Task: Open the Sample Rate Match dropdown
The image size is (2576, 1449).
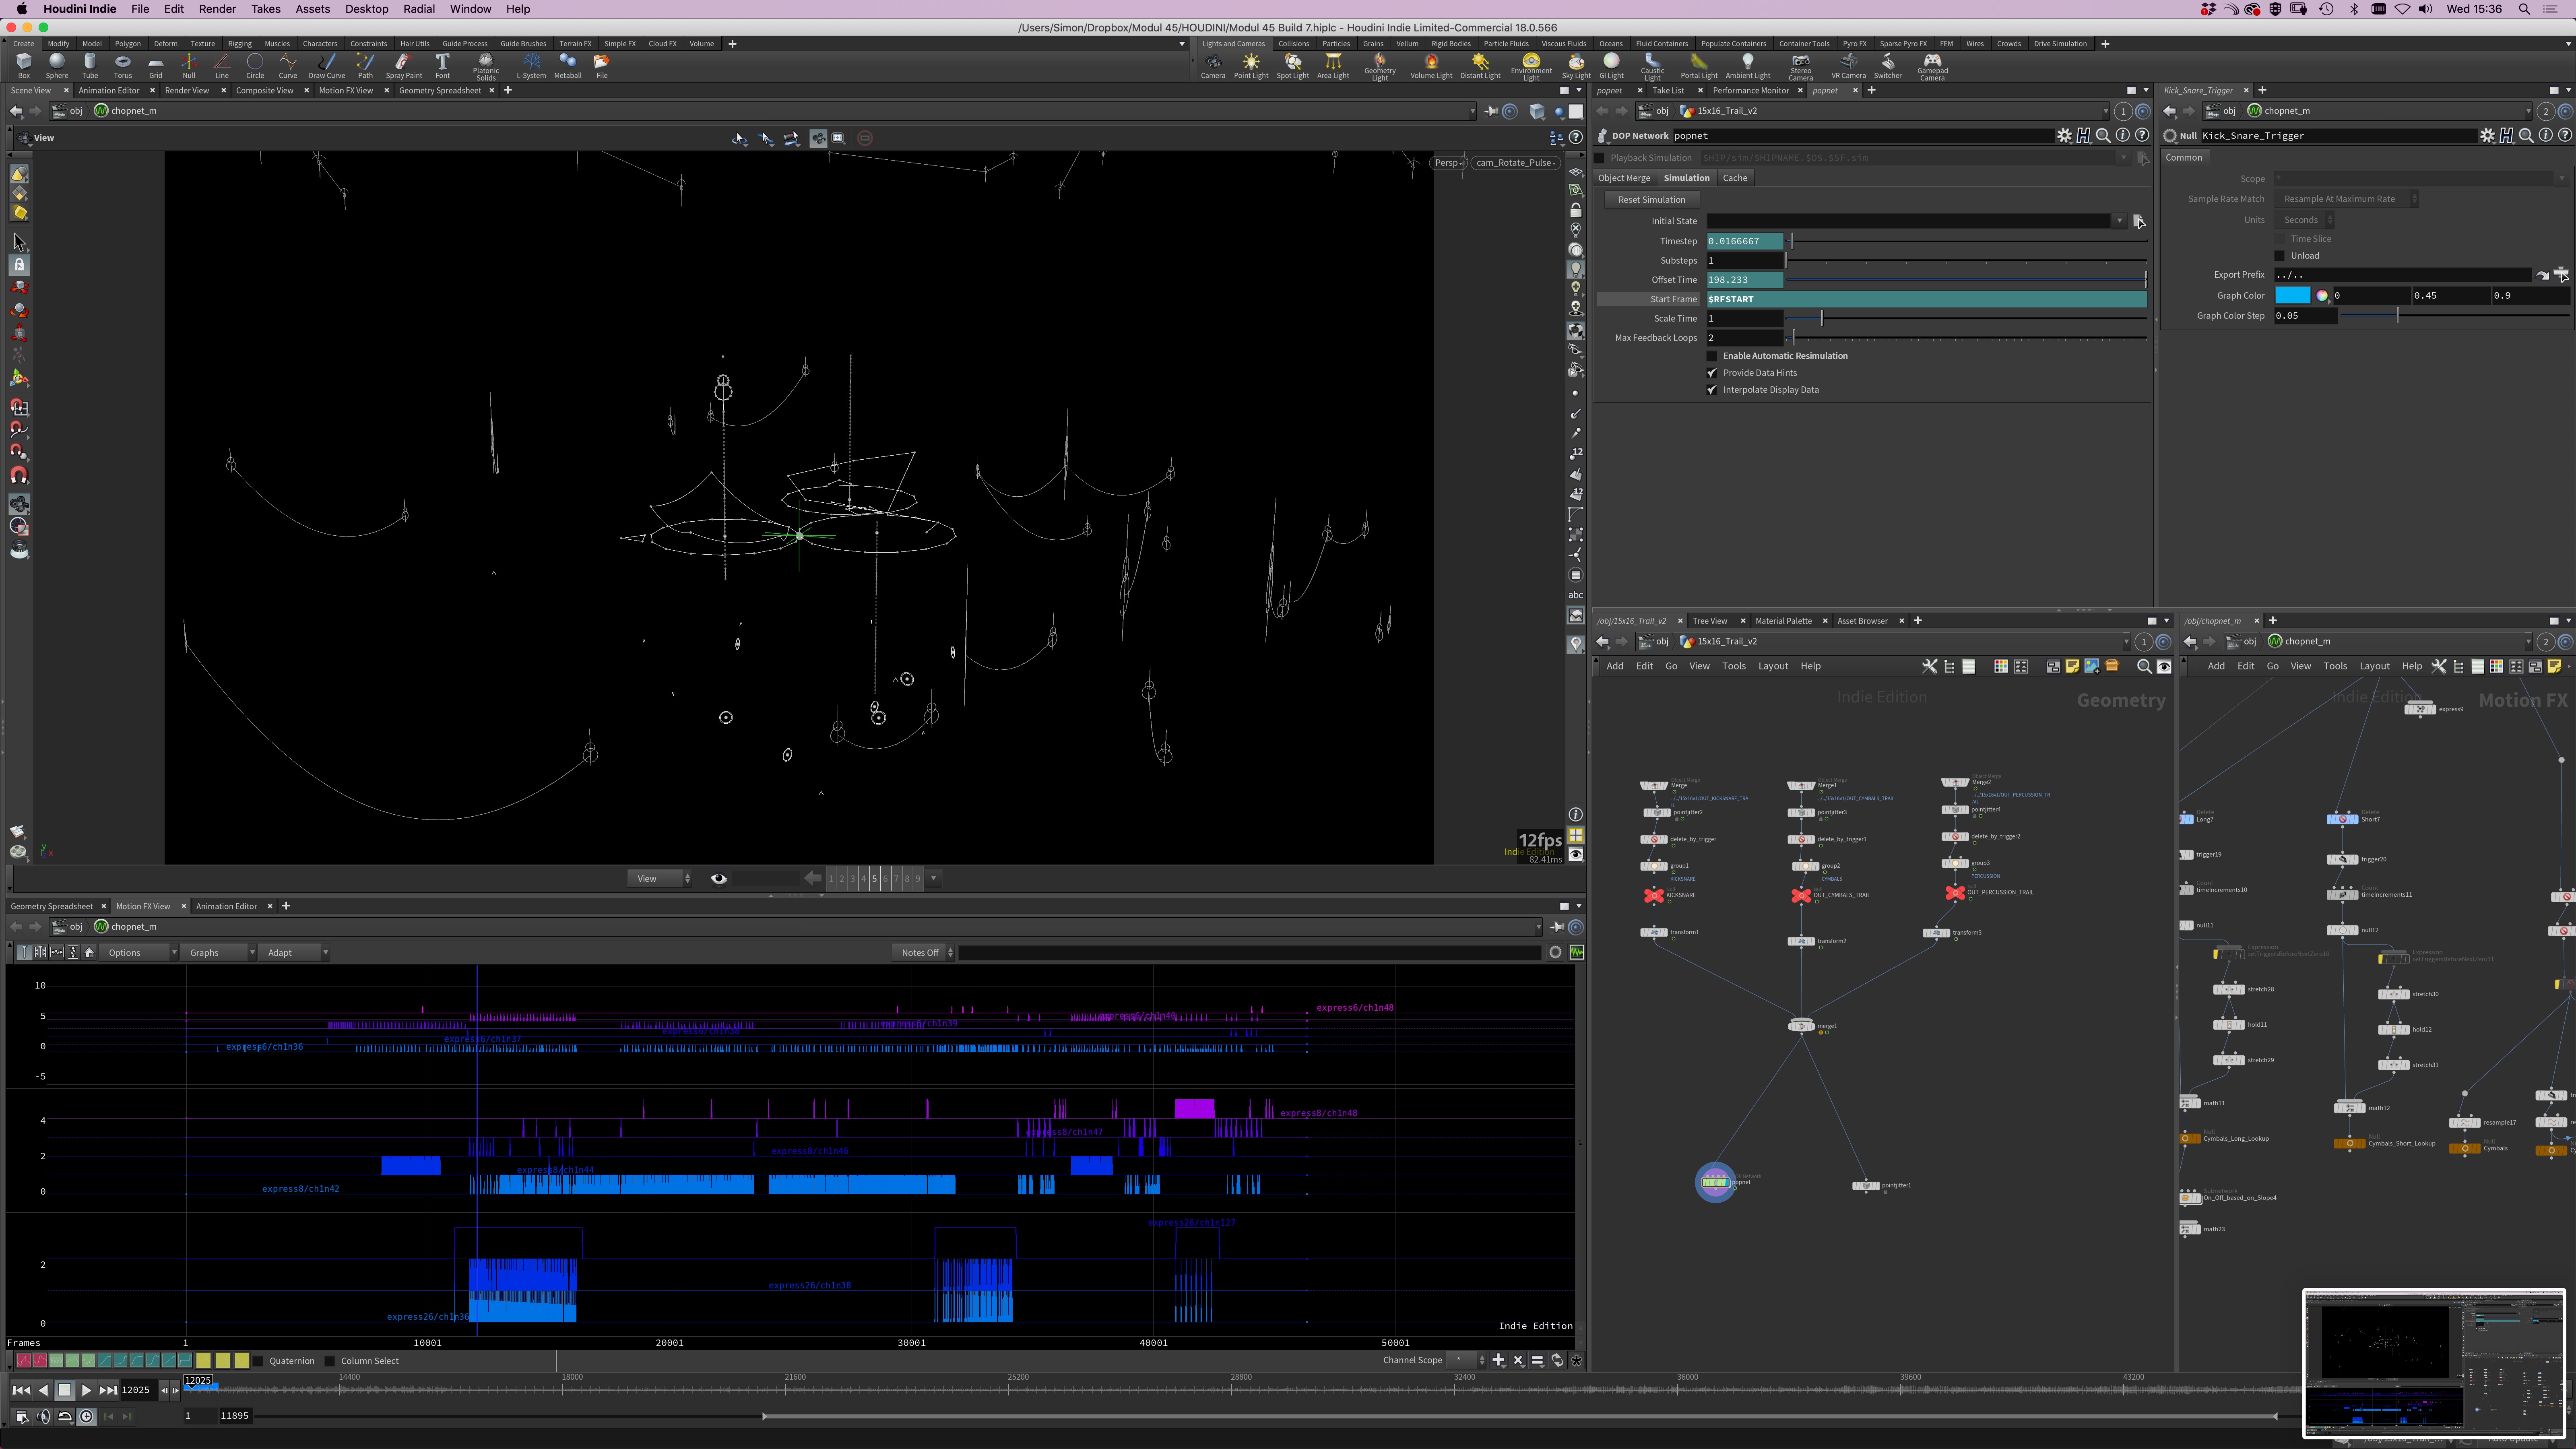Action: click(x=2346, y=199)
